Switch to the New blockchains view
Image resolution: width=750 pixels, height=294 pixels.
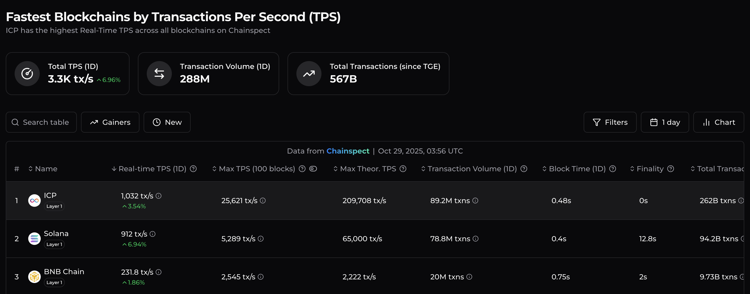167,122
